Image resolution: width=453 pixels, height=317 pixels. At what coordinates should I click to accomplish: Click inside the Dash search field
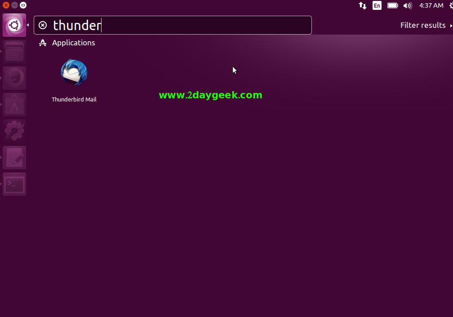click(x=173, y=25)
